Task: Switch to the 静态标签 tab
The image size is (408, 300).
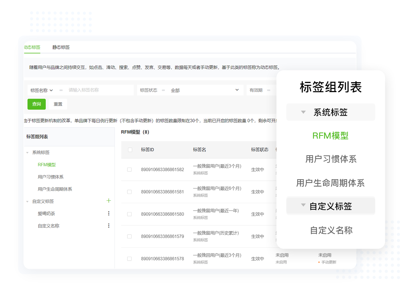Action: tap(61, 47)
